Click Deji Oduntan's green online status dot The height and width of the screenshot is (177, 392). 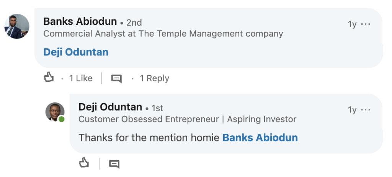pyautogui.click(x=62, y=119)
